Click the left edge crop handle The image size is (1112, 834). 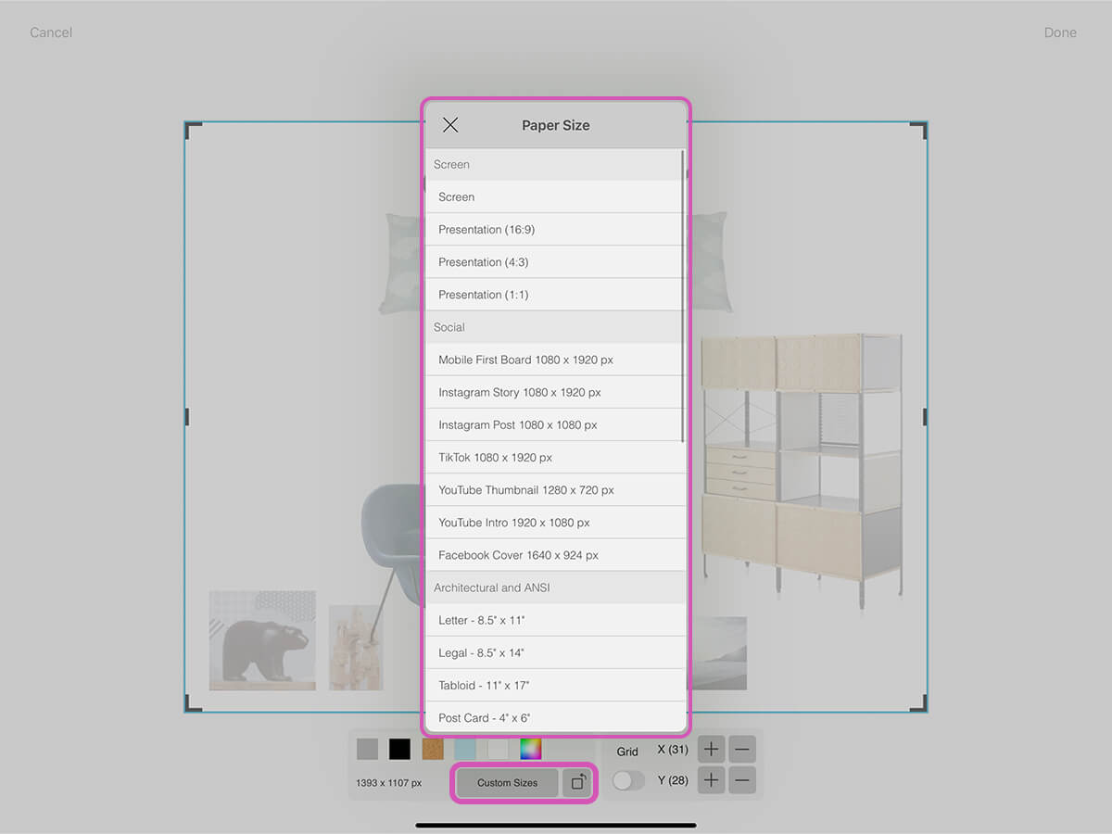(186, 417)
